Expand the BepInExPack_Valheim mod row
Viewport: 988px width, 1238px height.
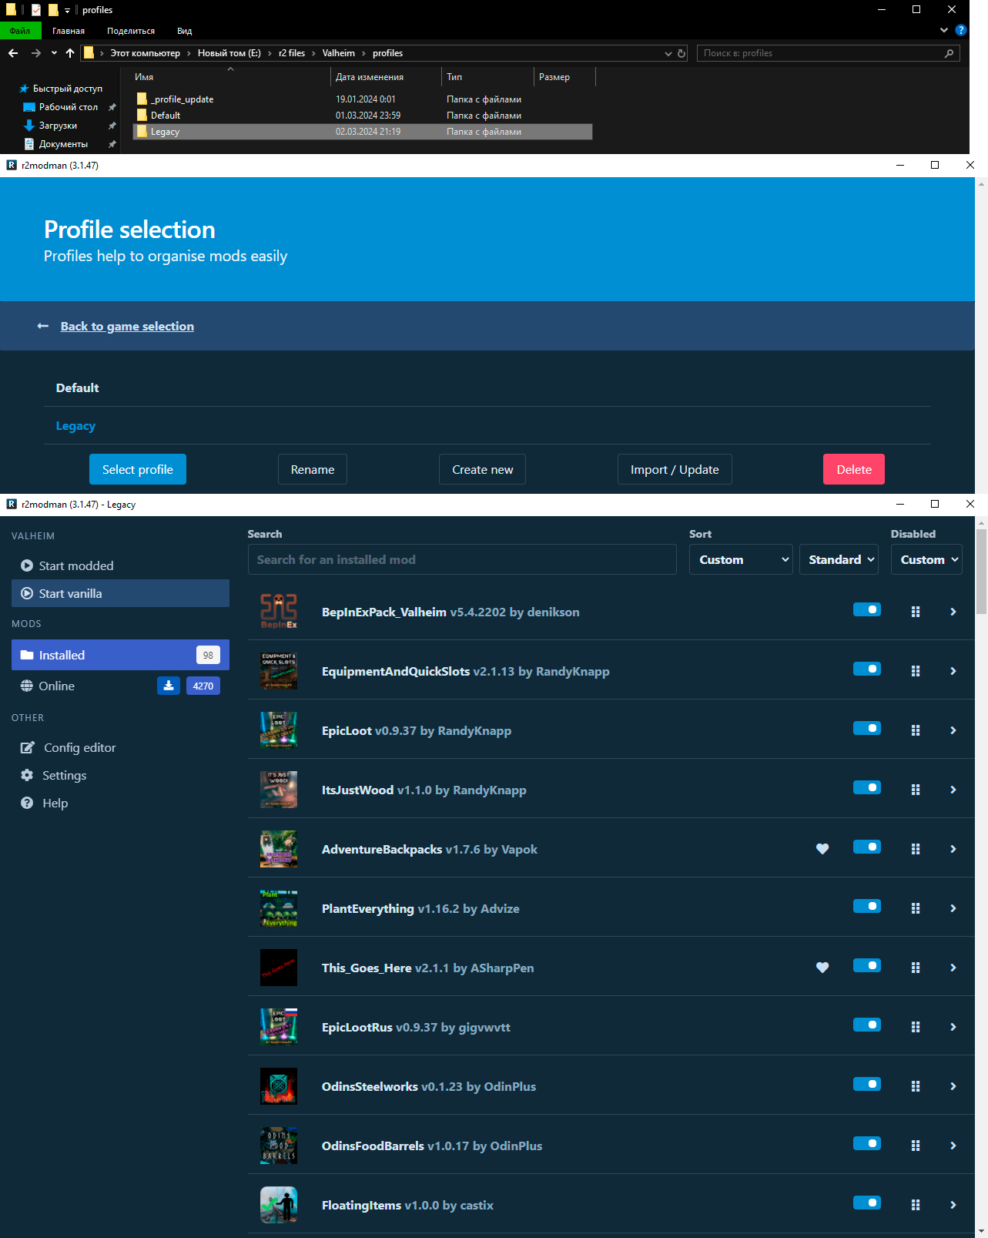(x=953, y=612)
